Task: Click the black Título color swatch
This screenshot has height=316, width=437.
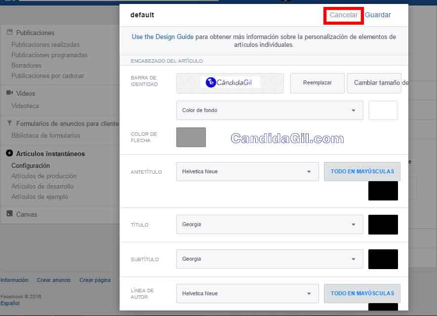Action: point(383,225)
